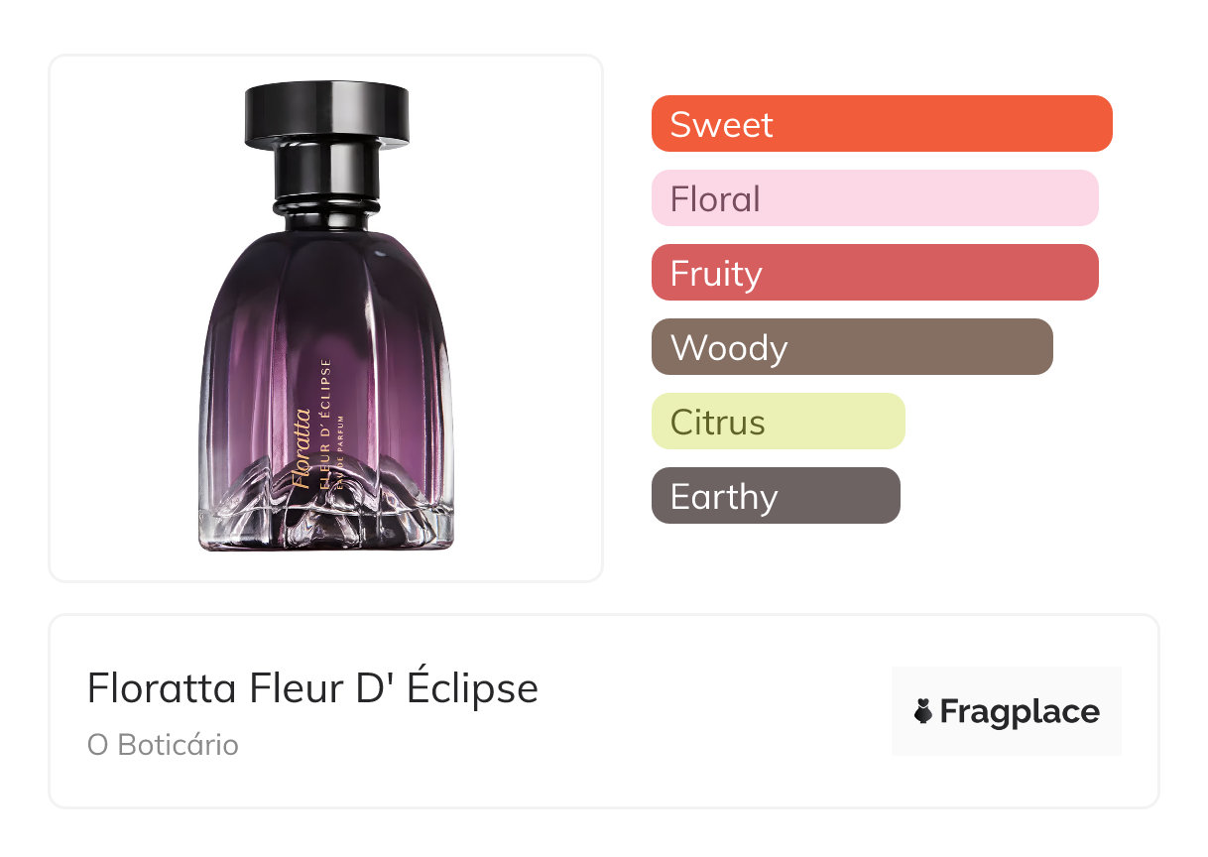Click the gold Floratta script on the bottle
Screen dimensions: 1208x857
[x=302, y=446]
